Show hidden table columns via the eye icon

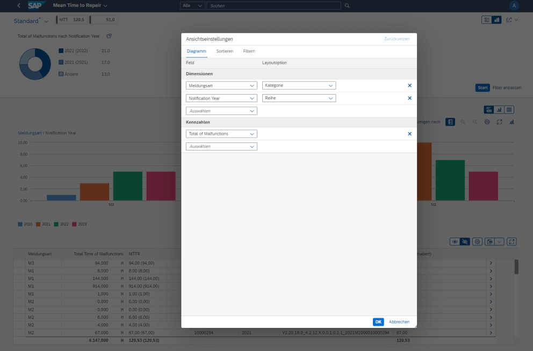[455, 241]
